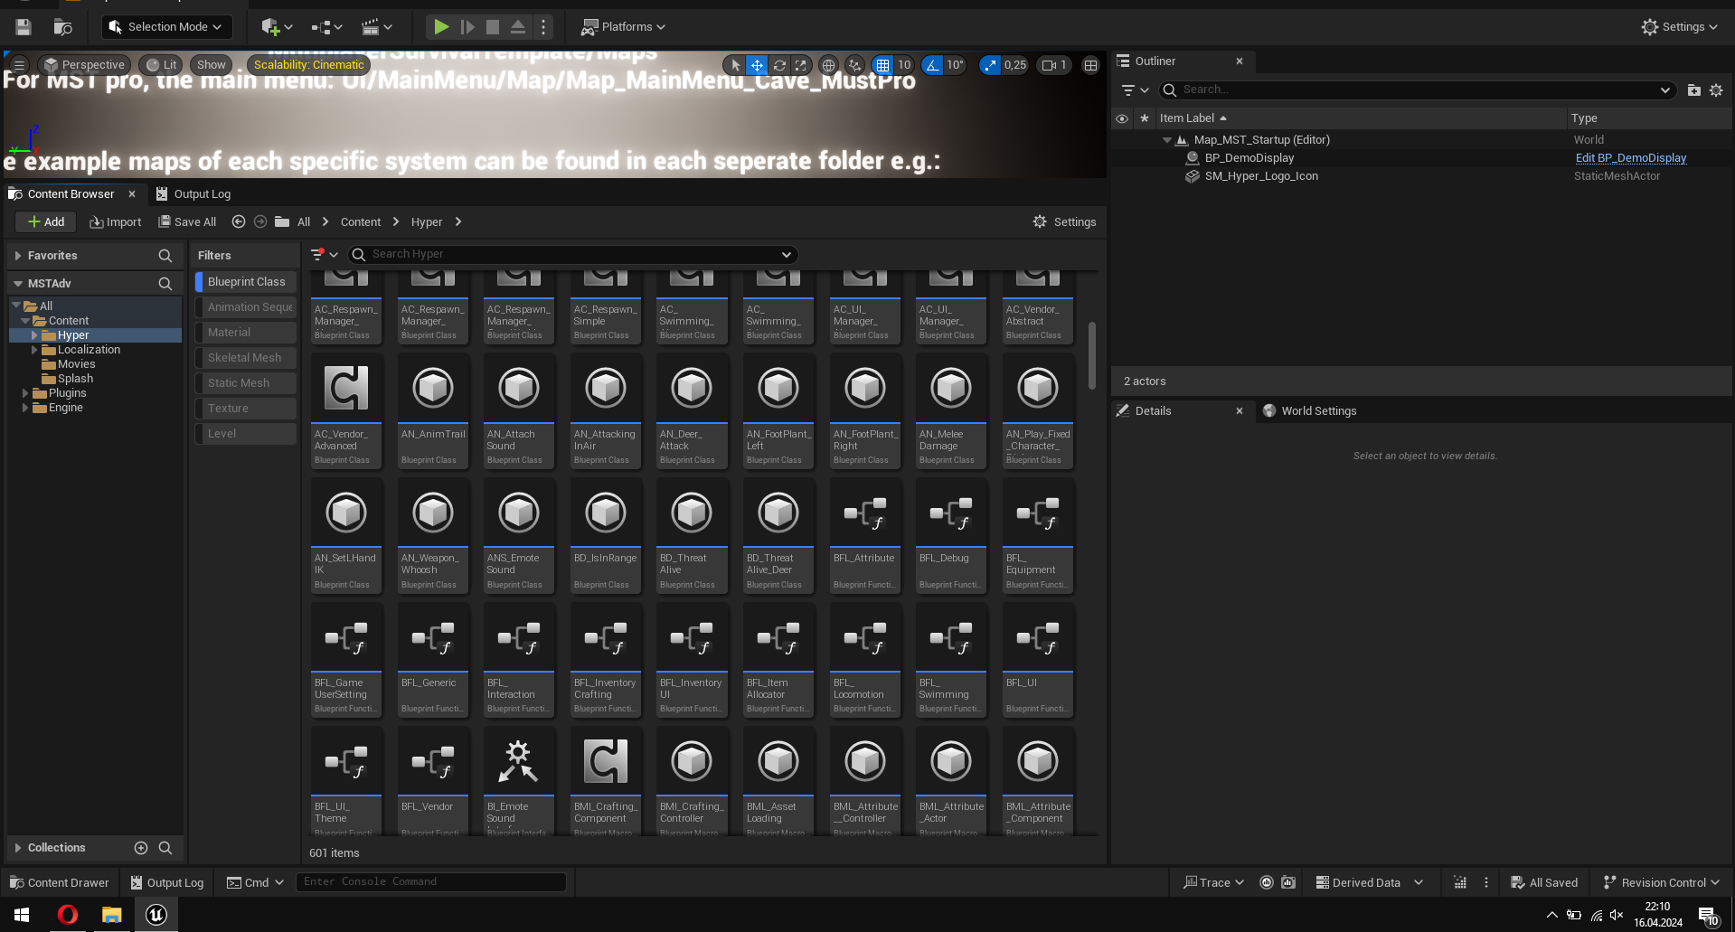Click the Search Hyper asset search field
Screen dimensions: 1735x932
tap(573, 254)
